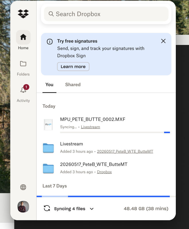
Task: Click the Activity label
Action: [x=23, y=100]
